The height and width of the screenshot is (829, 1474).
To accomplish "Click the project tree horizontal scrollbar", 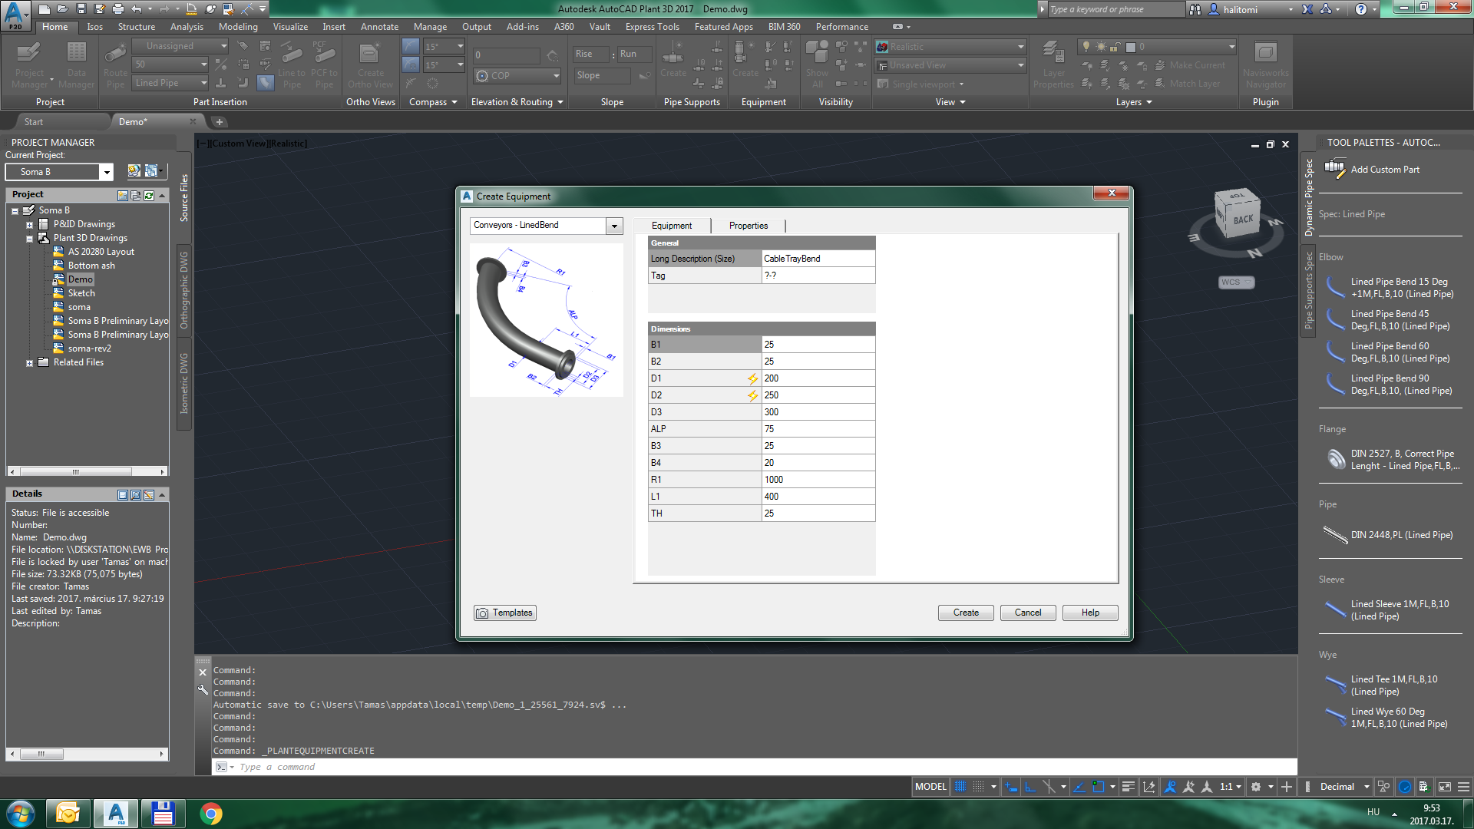I will (x=75, y=471).
